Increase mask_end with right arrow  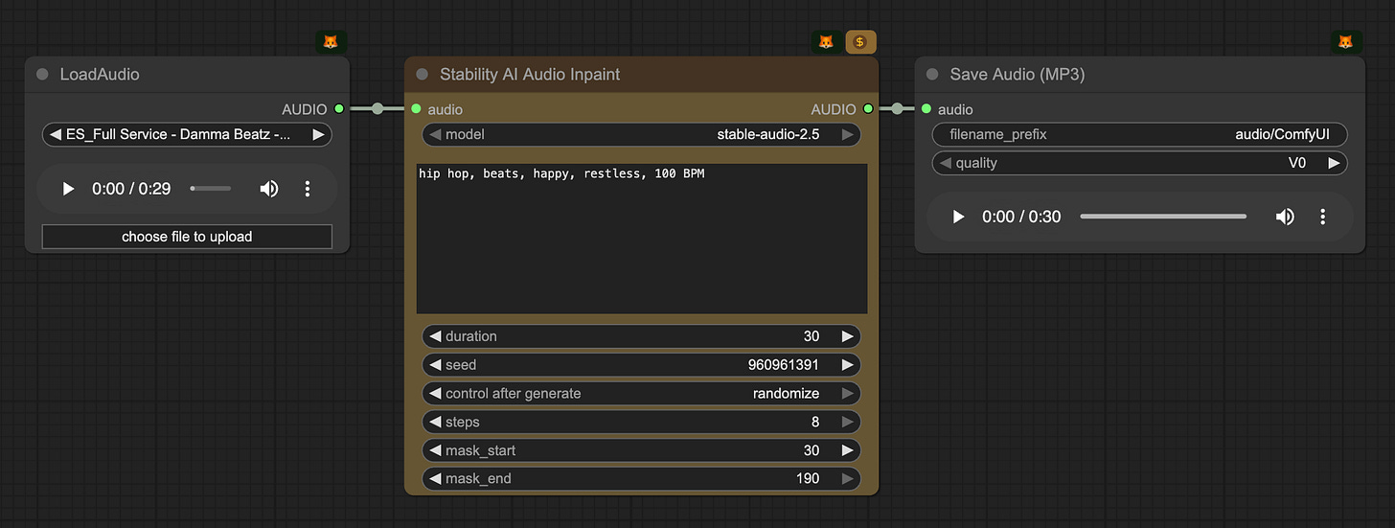(x=847, y=478)
